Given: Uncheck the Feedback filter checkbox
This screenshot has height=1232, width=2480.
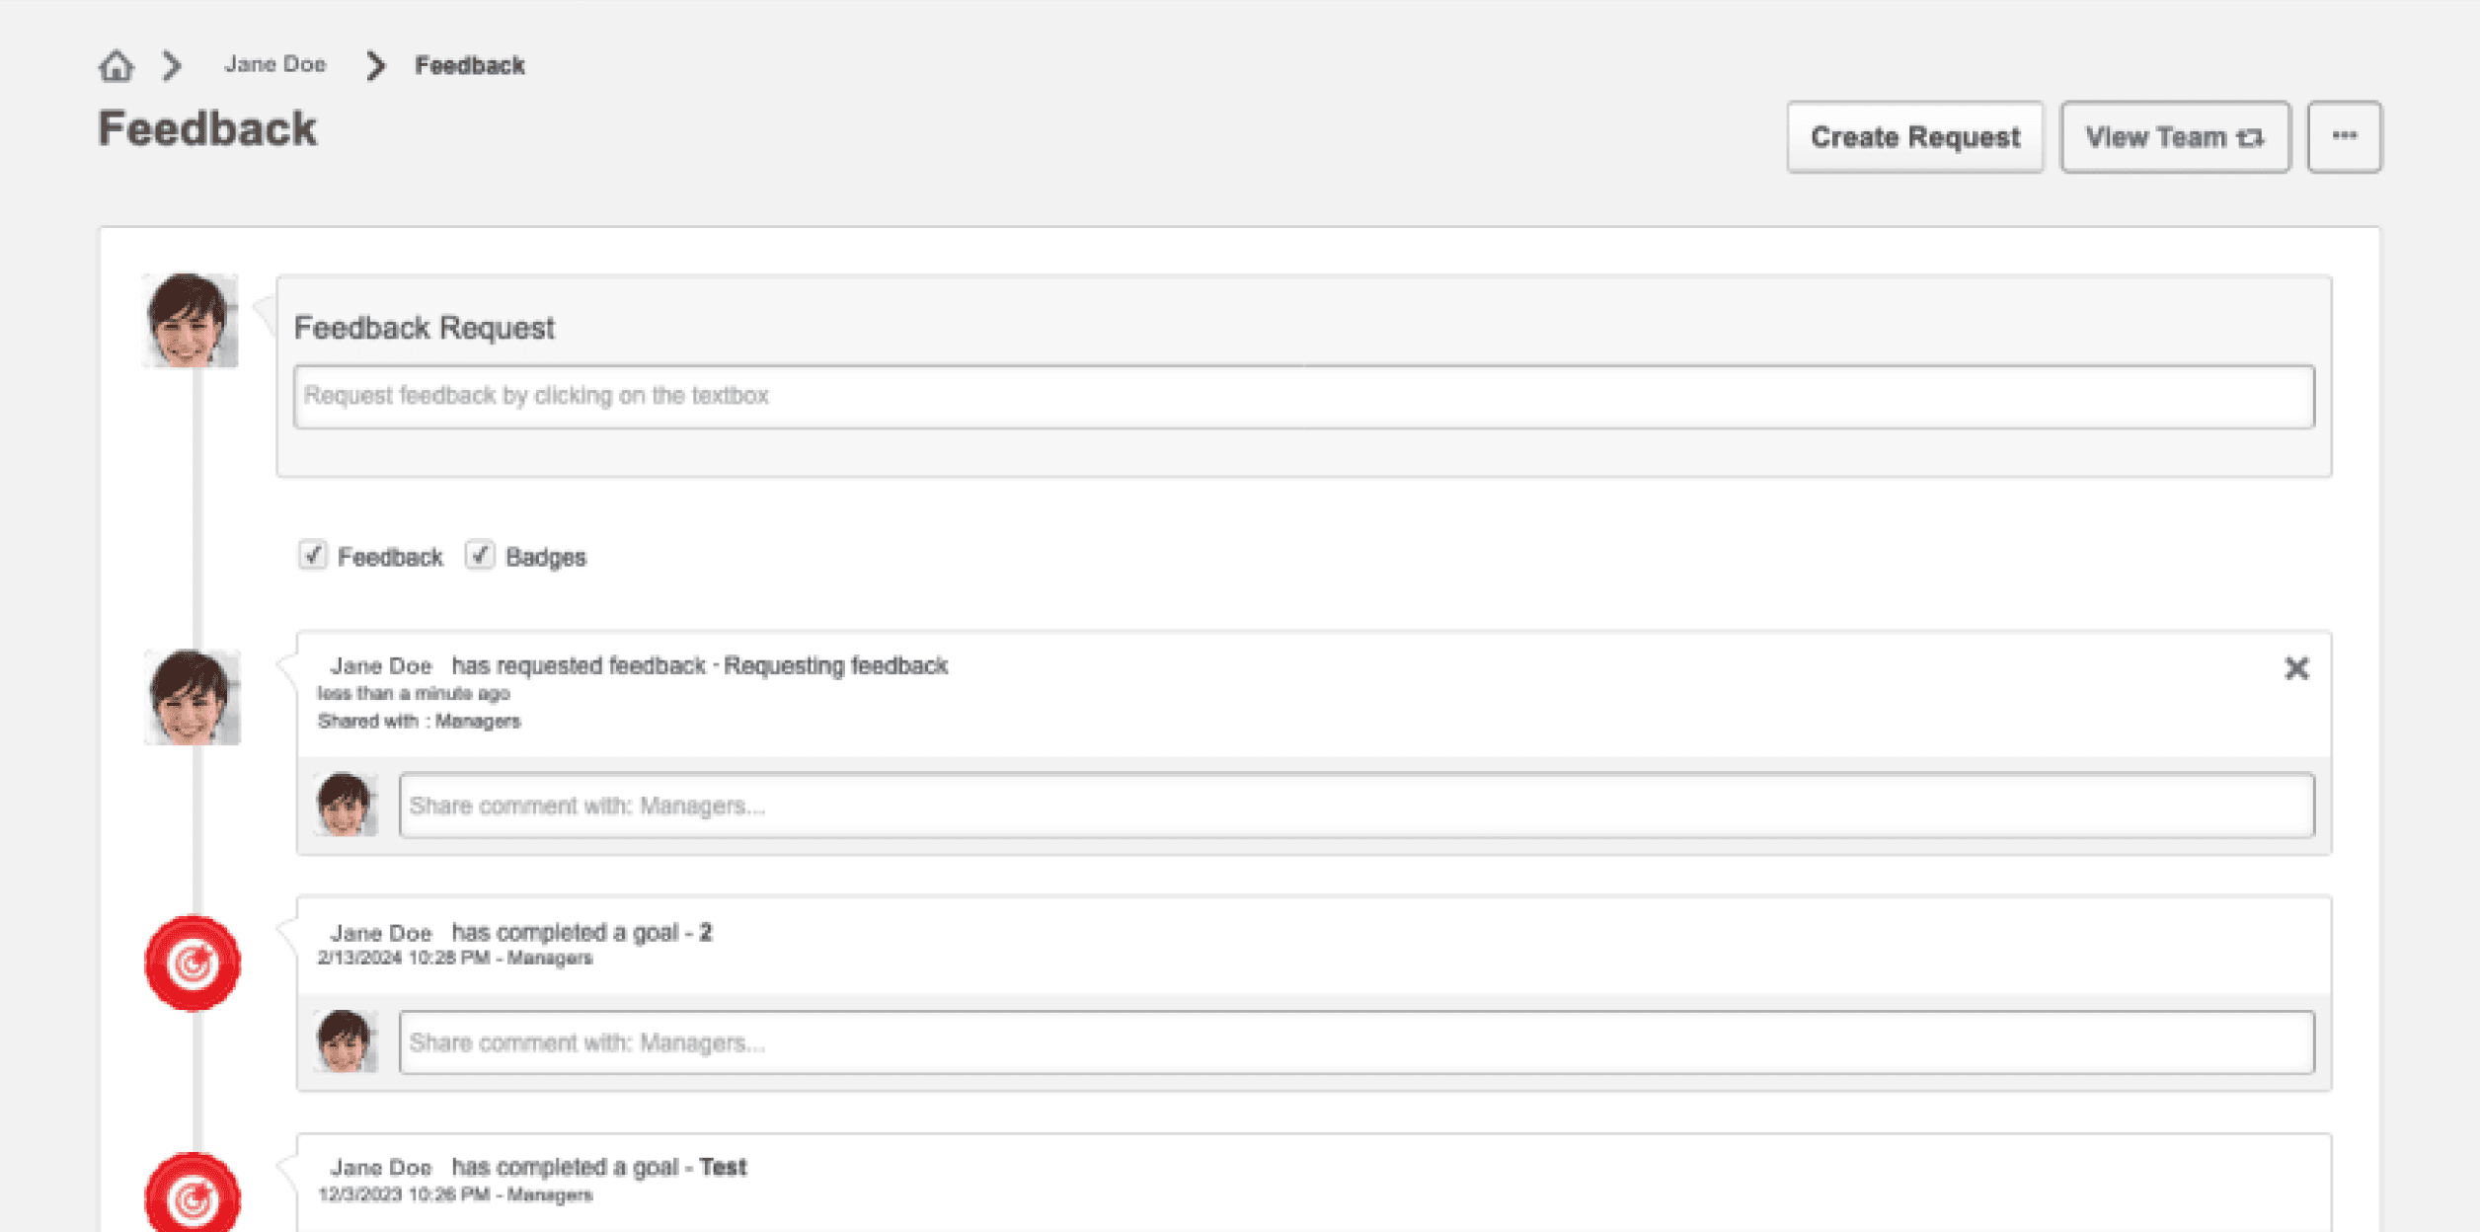Looking at the screenshot, I should pyautogui.click(x=313, y=555).
